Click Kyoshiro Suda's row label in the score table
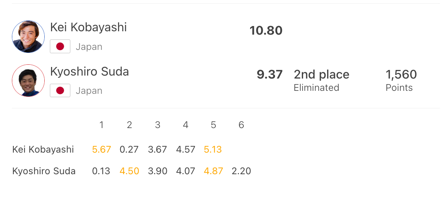This screenshot has height=201, width=444. (44, 171)
